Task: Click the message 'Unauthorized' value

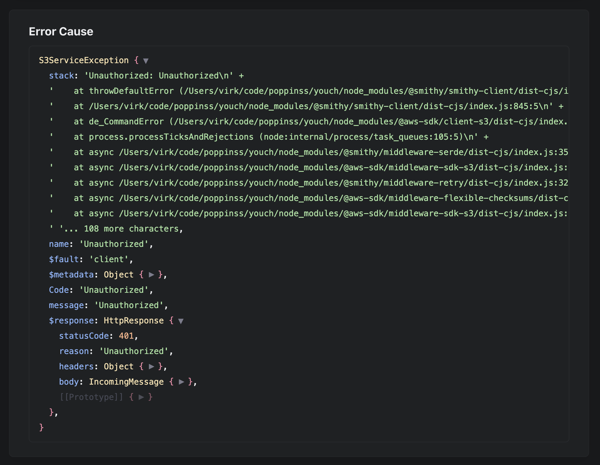Action: pos(129,305)
